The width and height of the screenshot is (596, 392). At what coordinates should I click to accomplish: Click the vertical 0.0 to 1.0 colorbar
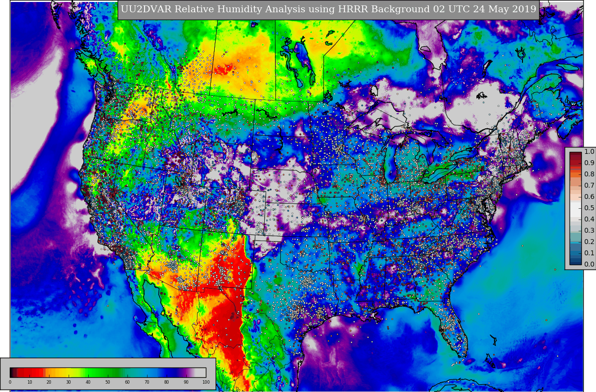pyautogui.click(x=575, y=208)
